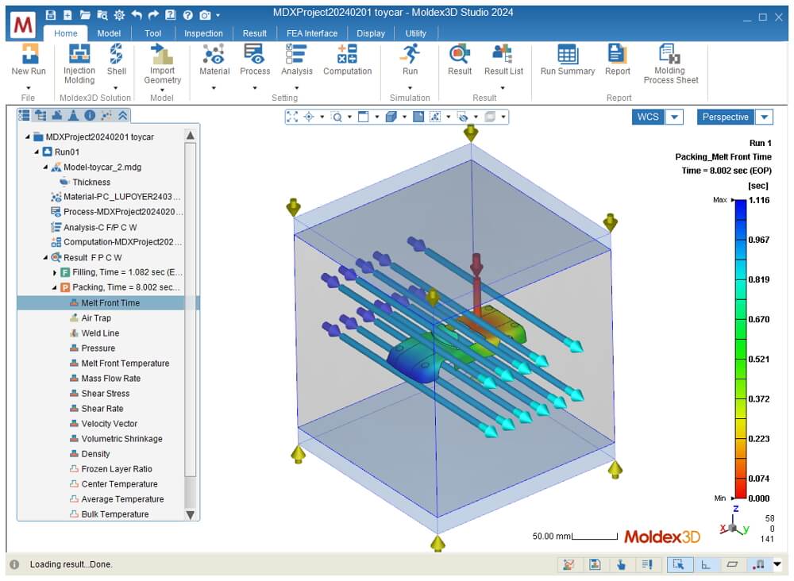The height and width of the screenshot is (581, 794).
Task: Click the Shell icon in Moldex3D Solution
Action: (117, 55)
